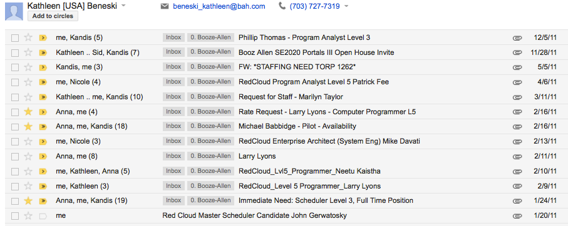This screenshot has width=568, height=226.
Task: Click importance marker on FW: STAFFING NEED email
Action: click(x=43, y=67)
